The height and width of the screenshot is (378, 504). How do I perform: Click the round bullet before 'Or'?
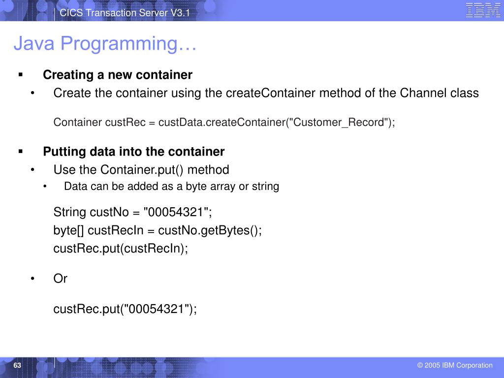tap(32, 279)
